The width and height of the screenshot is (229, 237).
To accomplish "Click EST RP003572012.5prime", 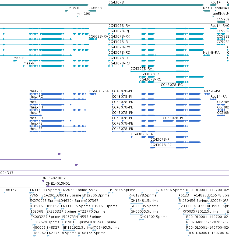I will pyautogui.click(x=204, y=214).
